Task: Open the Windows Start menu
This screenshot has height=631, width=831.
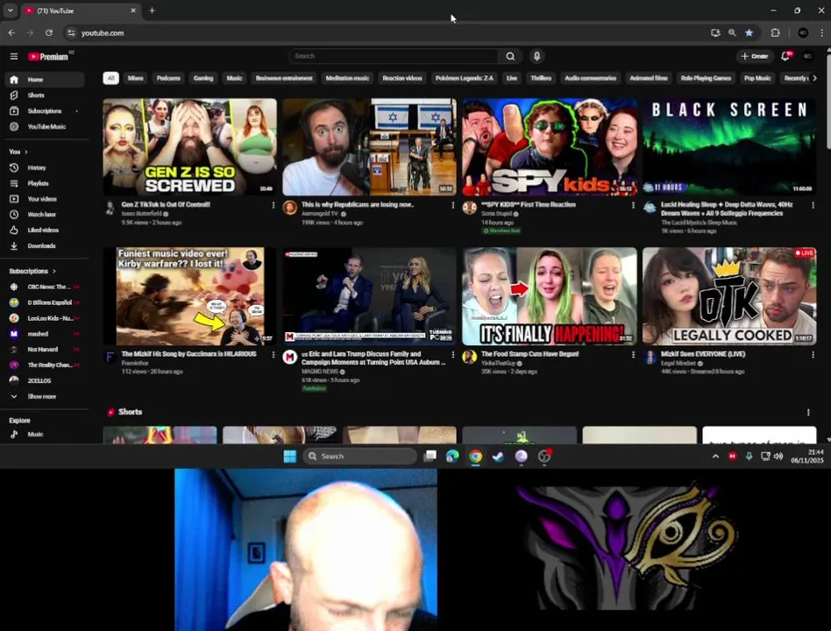Action: click(x=290, y=457)
